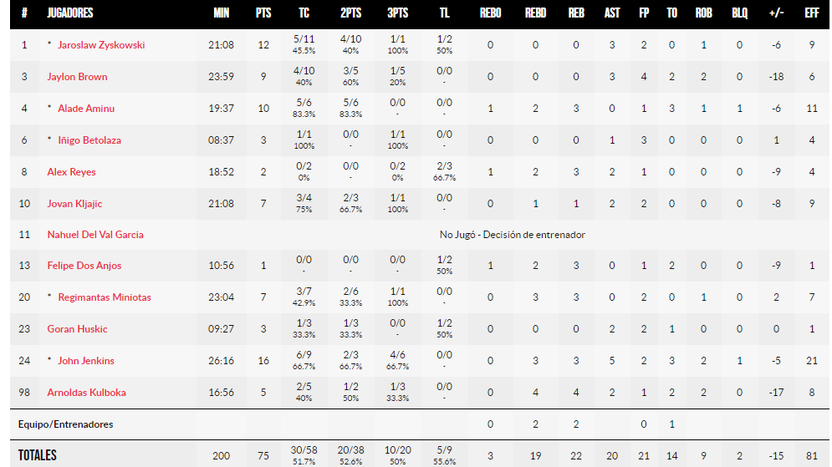832x467 pixels.
Task: Click Goran Huskic's name link
Action: (77, 329)
